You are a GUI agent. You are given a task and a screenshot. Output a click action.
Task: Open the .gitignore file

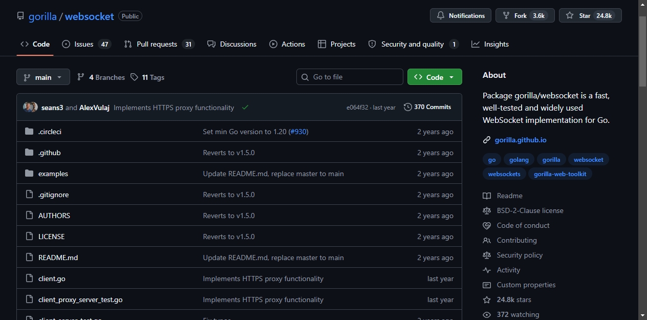point(53,195)
